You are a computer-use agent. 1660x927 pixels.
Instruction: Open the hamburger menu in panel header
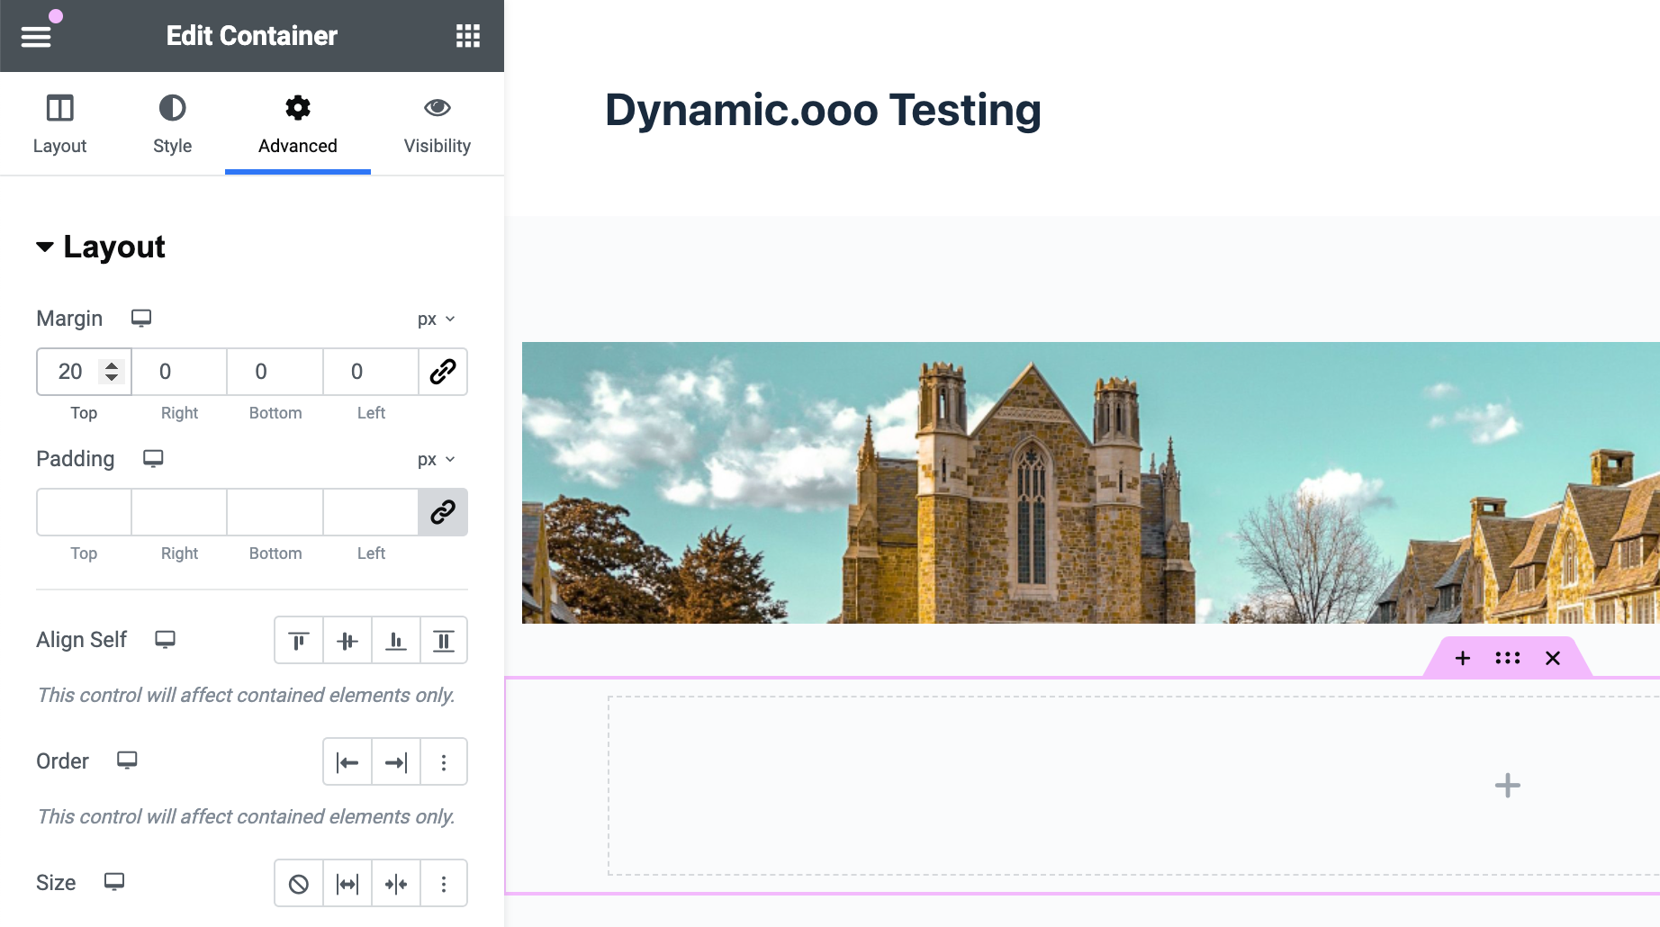[x=36, y=36]
